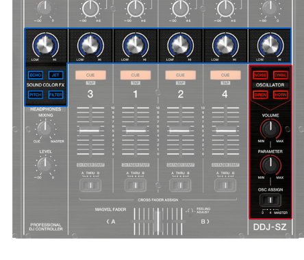
Task: Toggle headphone CUE for channel 4
Action: pos(225,75)
